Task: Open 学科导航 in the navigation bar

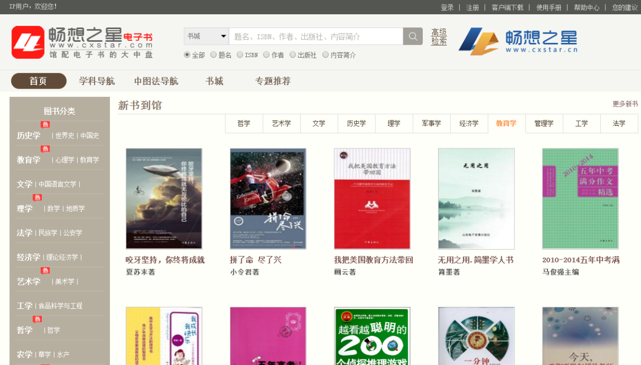Action: tap(97, 81)
